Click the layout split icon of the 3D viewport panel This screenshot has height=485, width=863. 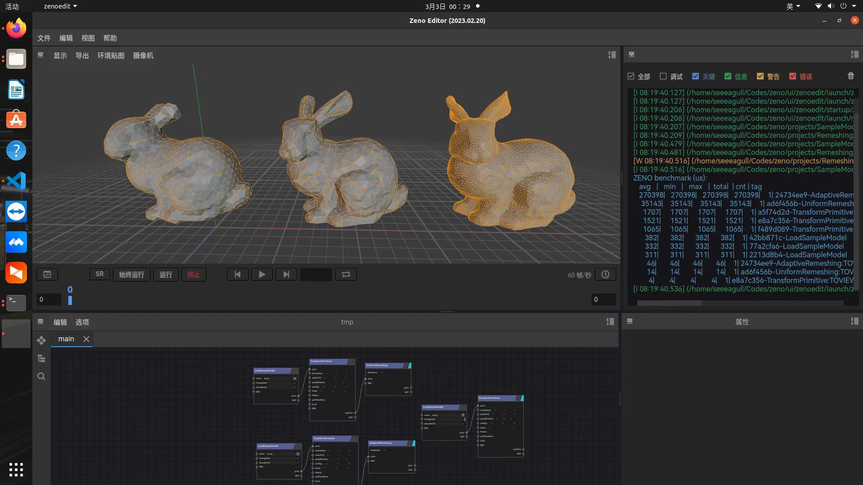pos(612,55)
